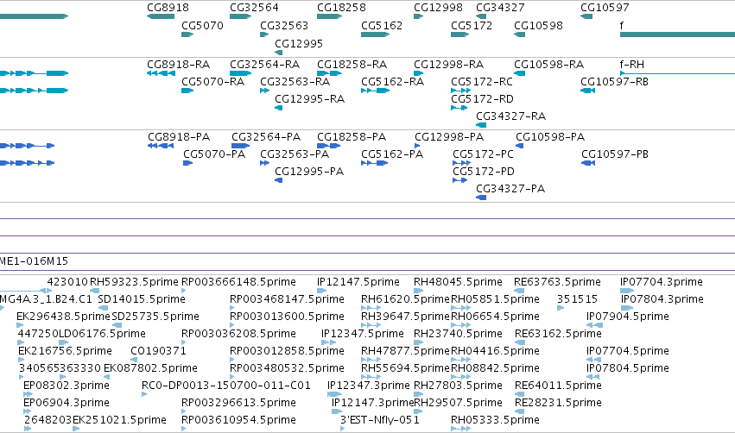Click EST RE63763.5prime
This screenshot has width=735, height=433.
coord(557,282)
